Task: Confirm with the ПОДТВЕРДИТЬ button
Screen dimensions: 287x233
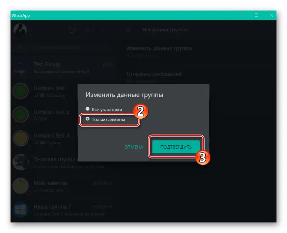Action: point(176,147)
